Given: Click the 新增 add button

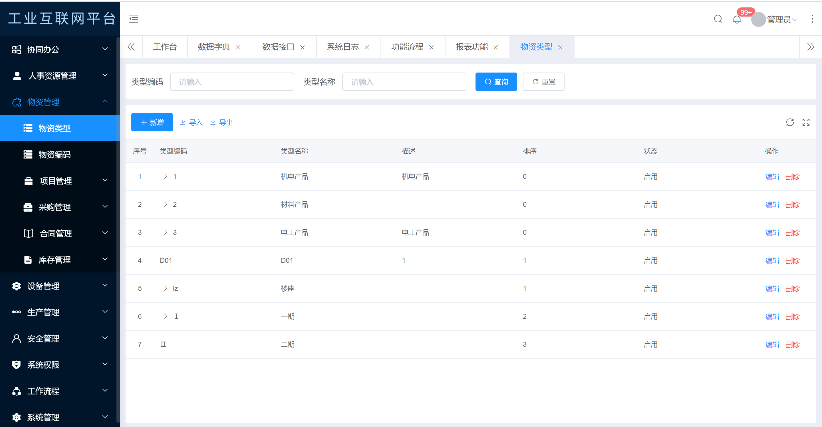Looking at the screenshot, I should pyautogui.click(x=152, y=122).
